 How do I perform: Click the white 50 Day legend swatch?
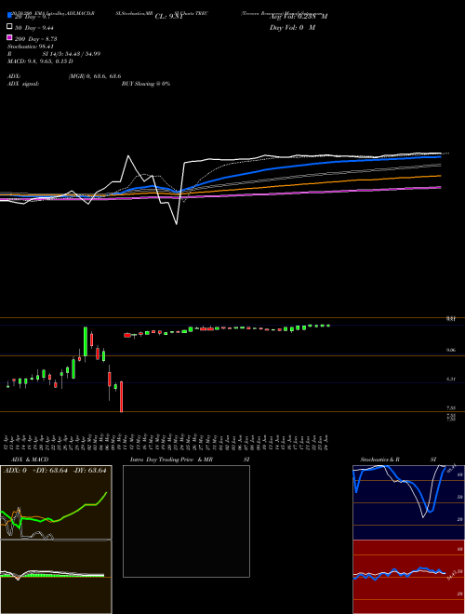pos(9,27)
